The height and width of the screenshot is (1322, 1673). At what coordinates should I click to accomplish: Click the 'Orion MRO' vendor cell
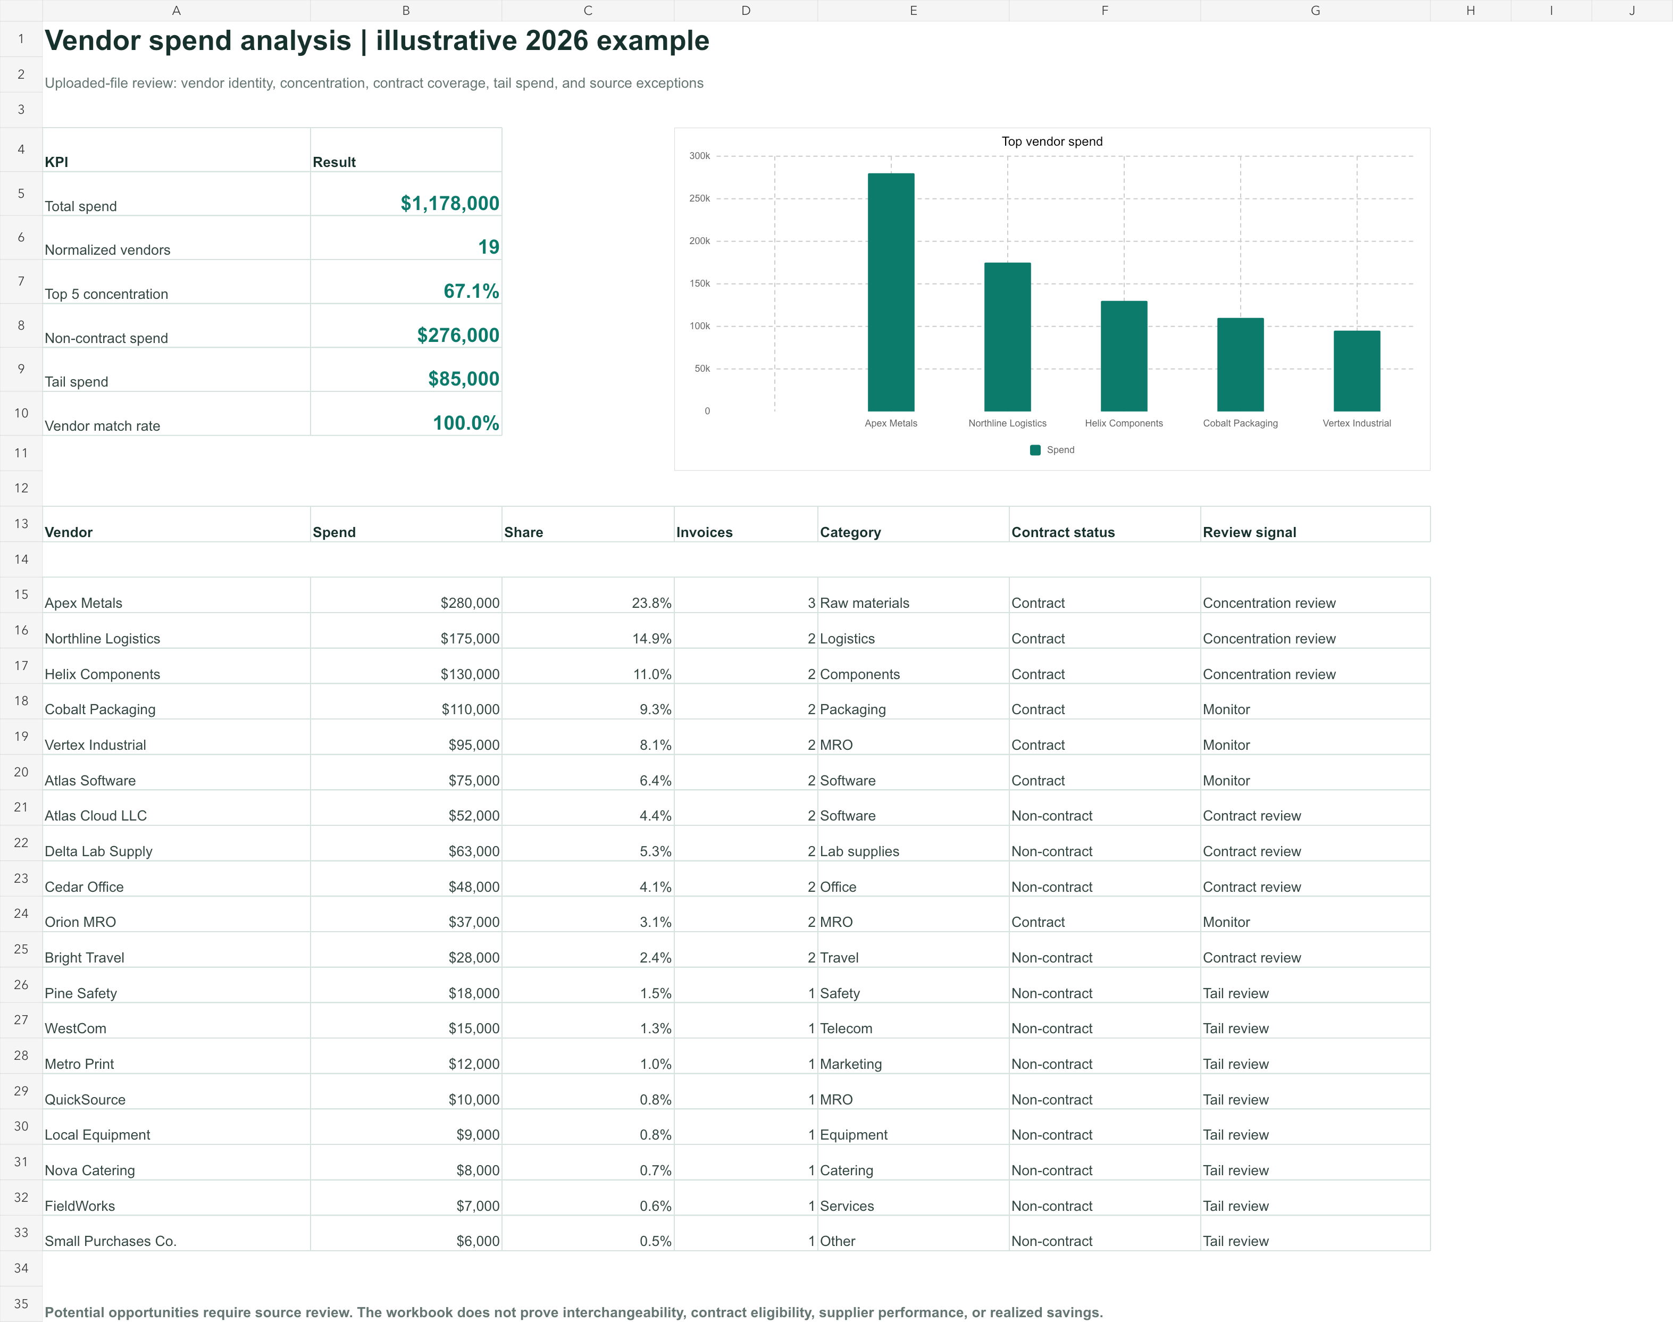click(177, 915)
